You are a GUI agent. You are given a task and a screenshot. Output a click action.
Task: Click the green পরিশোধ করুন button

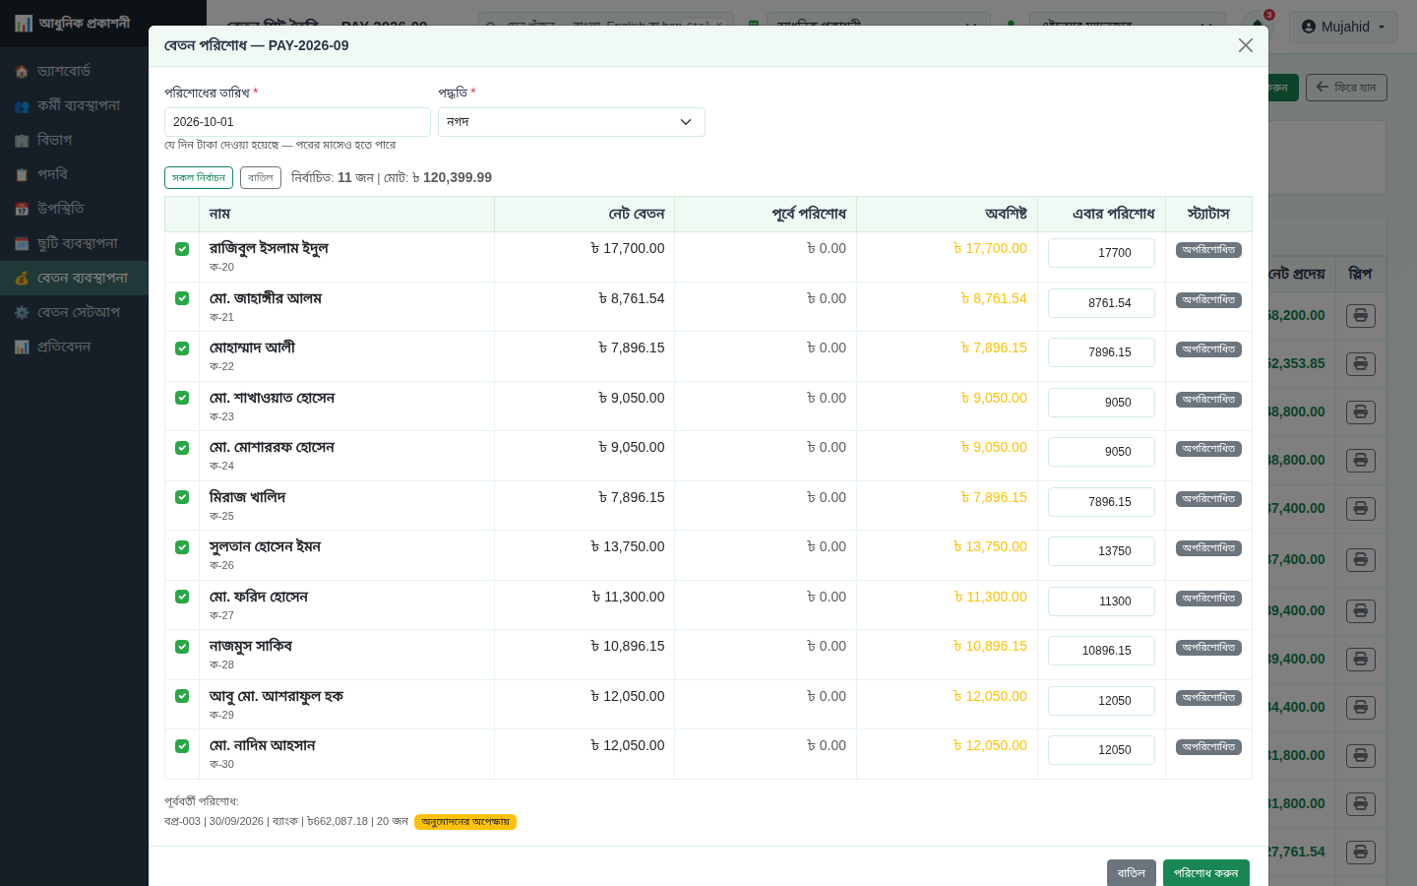(x=1206, y=873)
